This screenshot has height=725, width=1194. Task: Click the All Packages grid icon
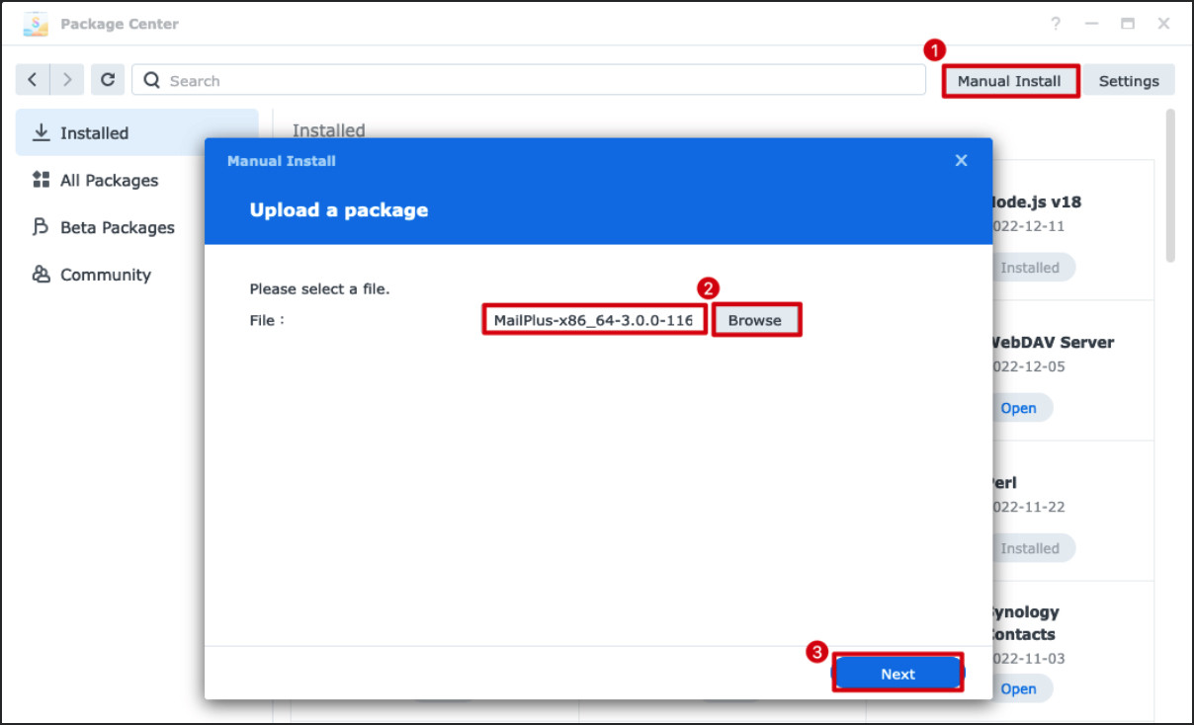[42, 180]
